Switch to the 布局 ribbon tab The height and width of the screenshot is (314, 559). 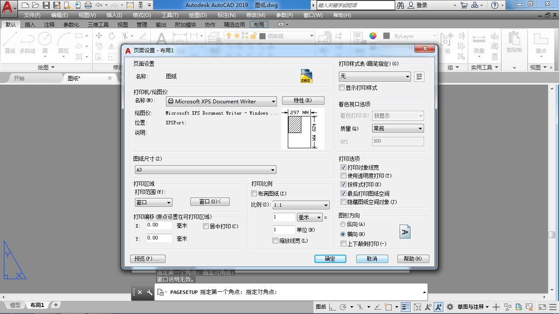pos(259,24)
